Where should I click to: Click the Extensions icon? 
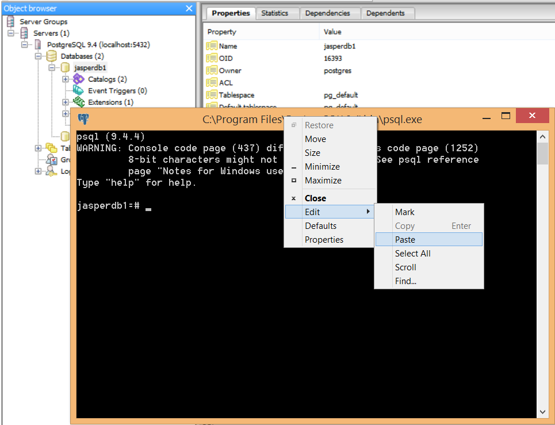[79, 102]
